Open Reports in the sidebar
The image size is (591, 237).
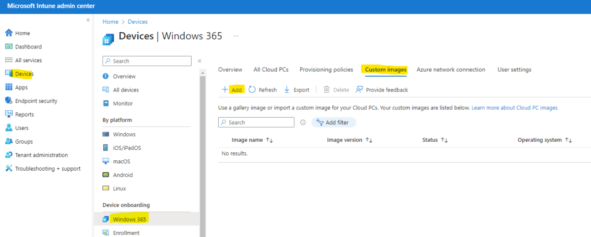coord(19,115)
